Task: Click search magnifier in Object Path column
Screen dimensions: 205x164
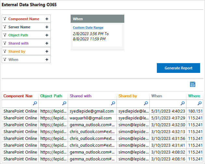Action: click(64, 103)
